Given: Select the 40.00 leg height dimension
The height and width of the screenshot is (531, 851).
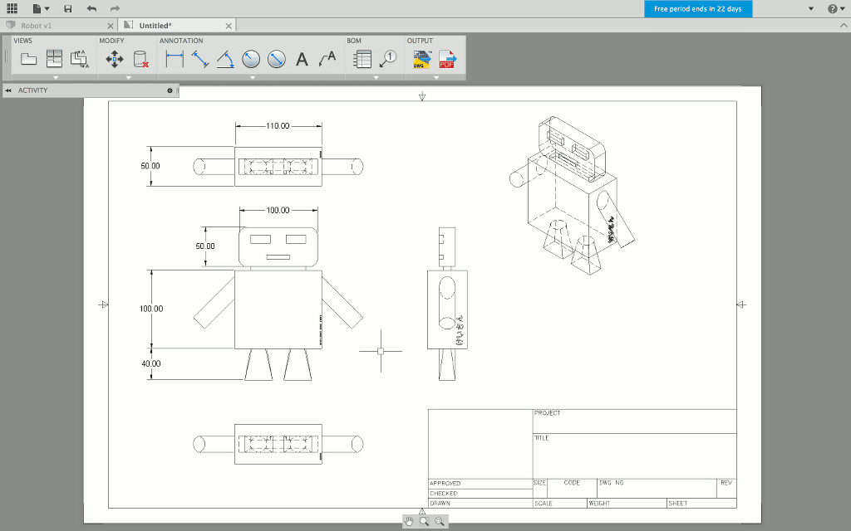Looking at the screenshot, I should pyautogui.click(x=151, y=363).
